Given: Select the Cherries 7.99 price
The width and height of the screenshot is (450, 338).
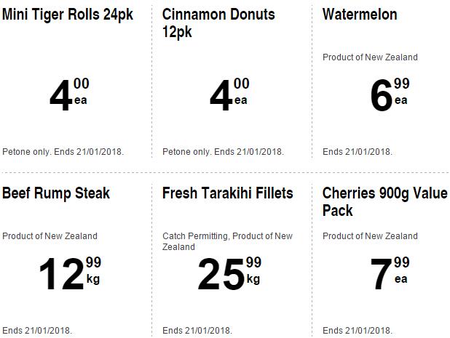Looking at the screenshot, I should pos(389,273).
